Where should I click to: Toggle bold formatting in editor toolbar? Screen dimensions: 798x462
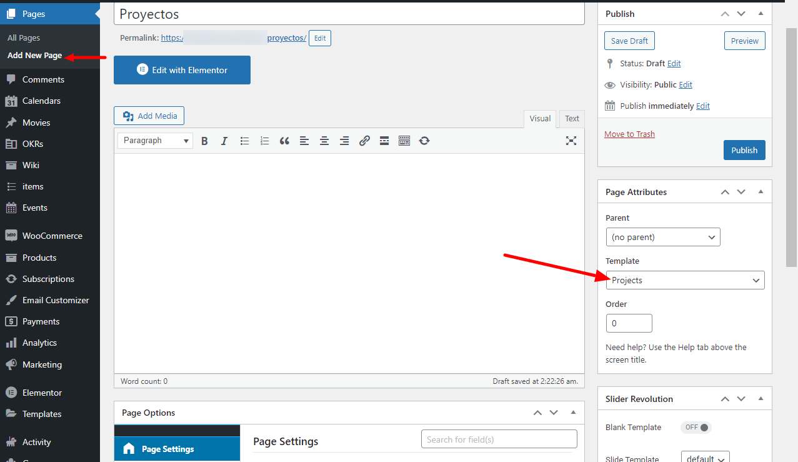pos(204,141)
